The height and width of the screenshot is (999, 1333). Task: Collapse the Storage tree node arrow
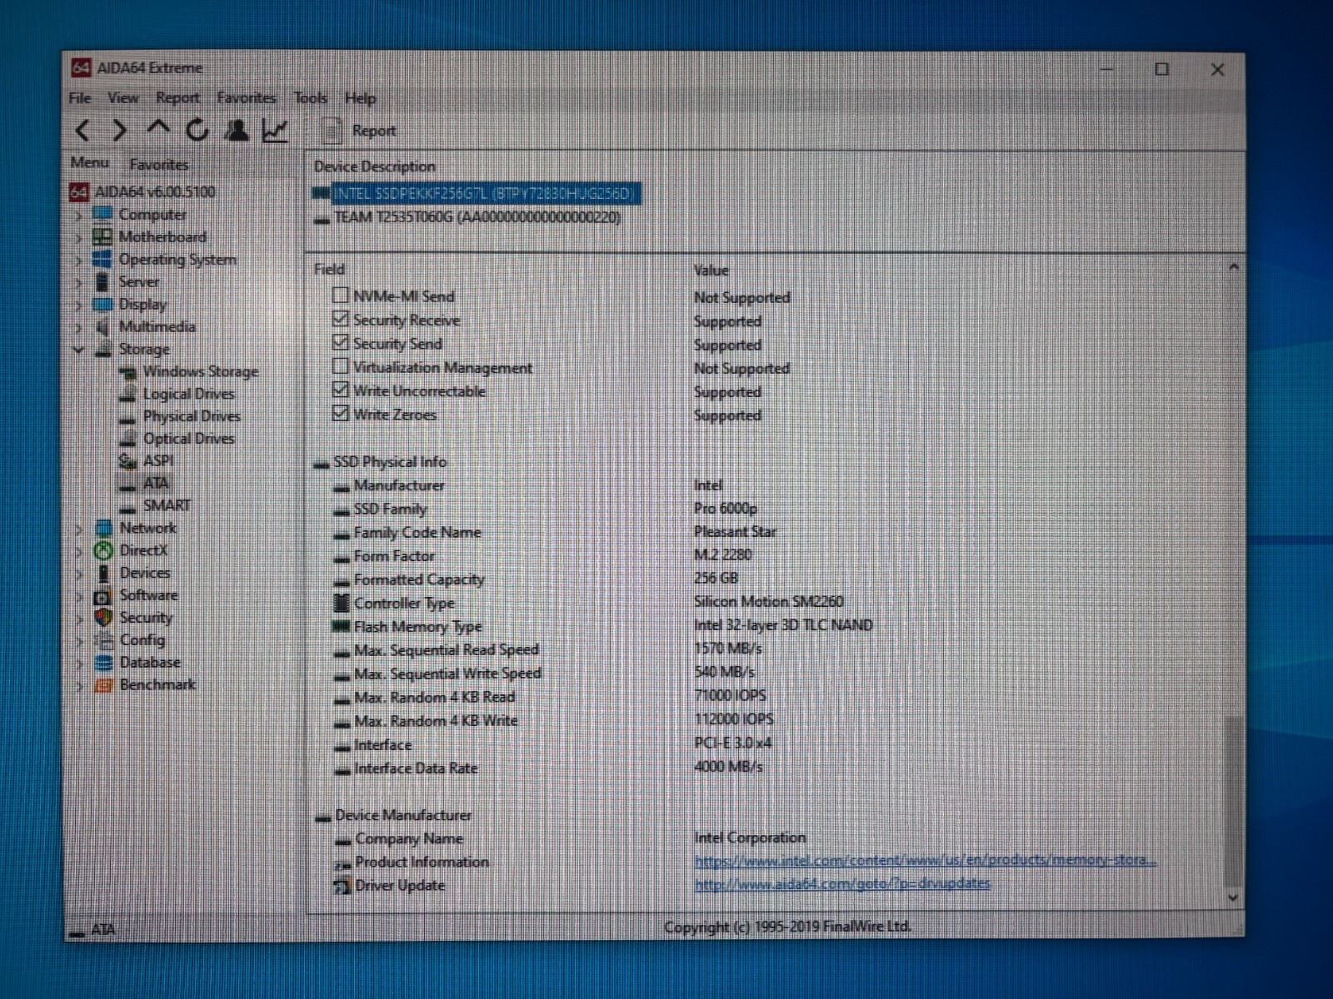pos(79,350)
